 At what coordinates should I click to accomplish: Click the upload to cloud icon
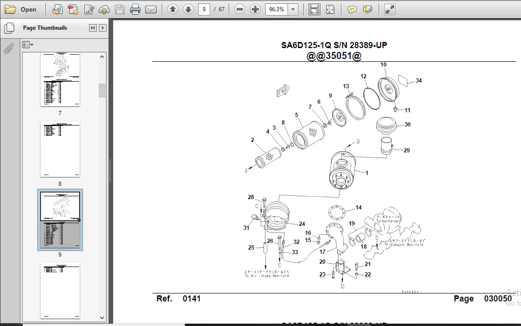(x=104, y=9)
